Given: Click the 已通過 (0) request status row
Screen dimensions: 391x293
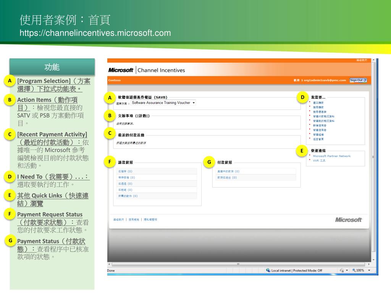Looking at the screenshot, I should tap(157, 184).
